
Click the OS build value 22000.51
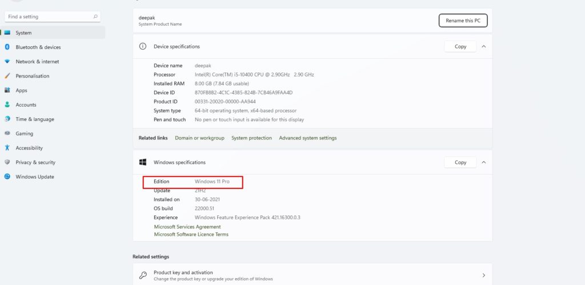204,208
